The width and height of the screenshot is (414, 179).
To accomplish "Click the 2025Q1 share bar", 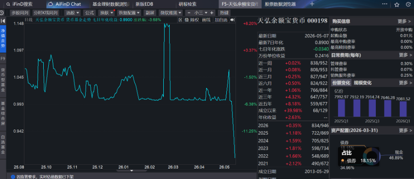I will [341, 108].
